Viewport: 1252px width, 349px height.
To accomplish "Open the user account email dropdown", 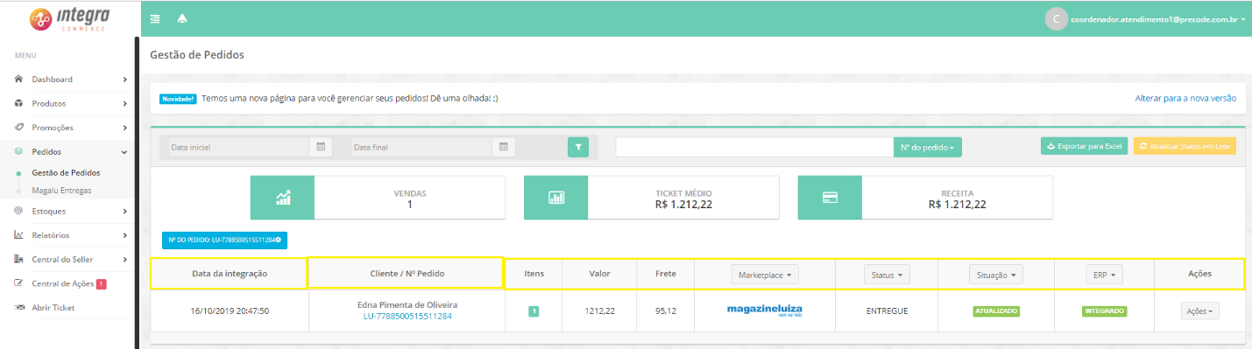I will [x=1157, y=18].
